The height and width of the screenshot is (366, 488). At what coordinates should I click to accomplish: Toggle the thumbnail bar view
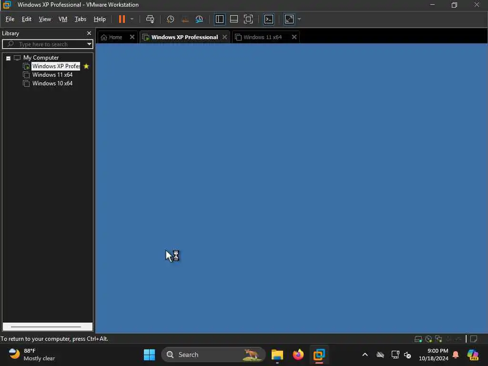point(234,19)
